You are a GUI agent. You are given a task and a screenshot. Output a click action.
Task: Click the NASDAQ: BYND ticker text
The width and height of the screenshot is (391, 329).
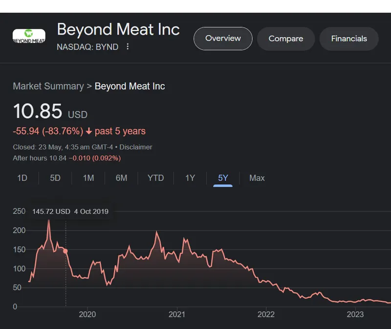tap(87, 47)
